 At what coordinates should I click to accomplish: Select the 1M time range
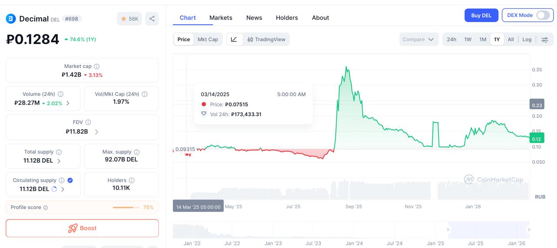click(x=483, y=40)
